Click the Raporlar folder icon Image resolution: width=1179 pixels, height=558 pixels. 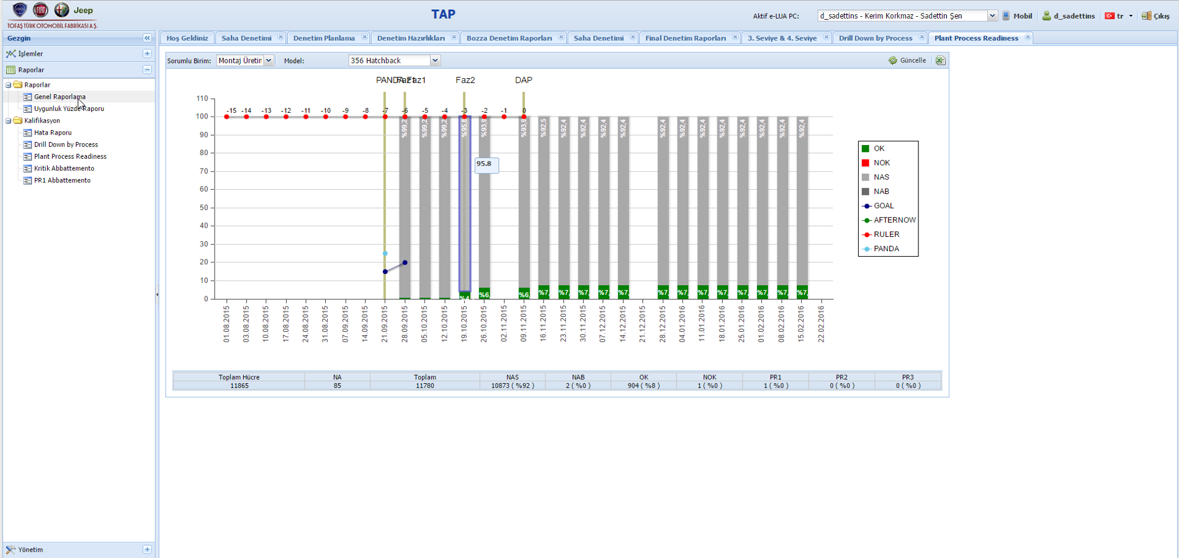pyautogui.click(x=18, y=85)
